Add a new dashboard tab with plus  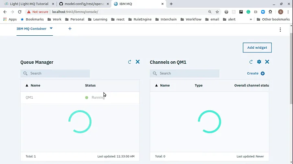pyautogui.click(x=70, y=29)
